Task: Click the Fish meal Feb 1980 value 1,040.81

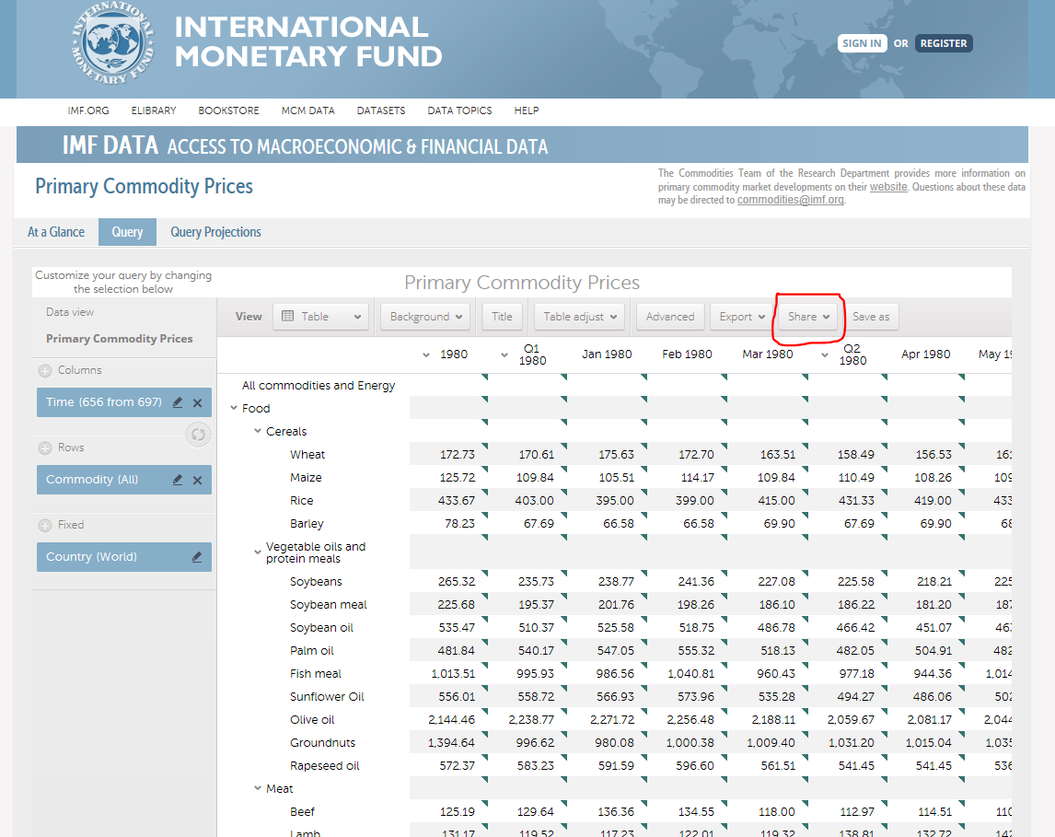Action: tap(690, 673)
